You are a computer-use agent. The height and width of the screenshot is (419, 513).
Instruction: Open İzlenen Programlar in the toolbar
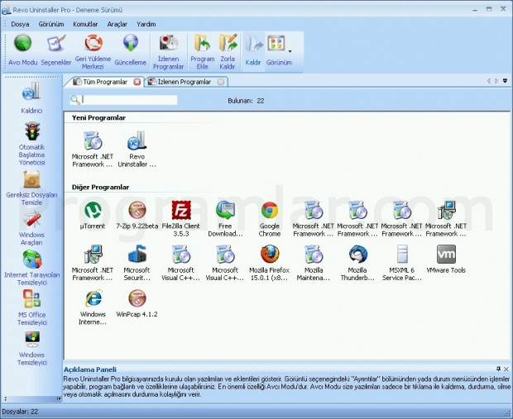pyautogui.click(x=169, y=51)
